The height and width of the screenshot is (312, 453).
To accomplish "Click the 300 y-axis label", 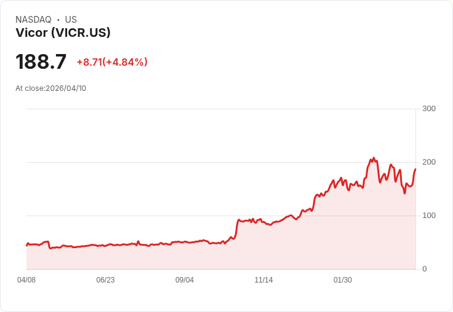I will click(x=429, y=109).
